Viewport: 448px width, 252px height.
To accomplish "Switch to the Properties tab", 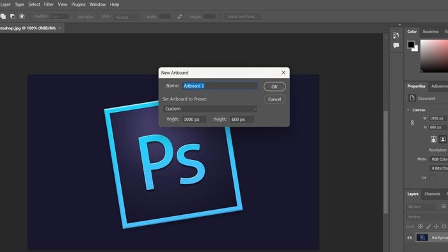I will click(416, 86).
